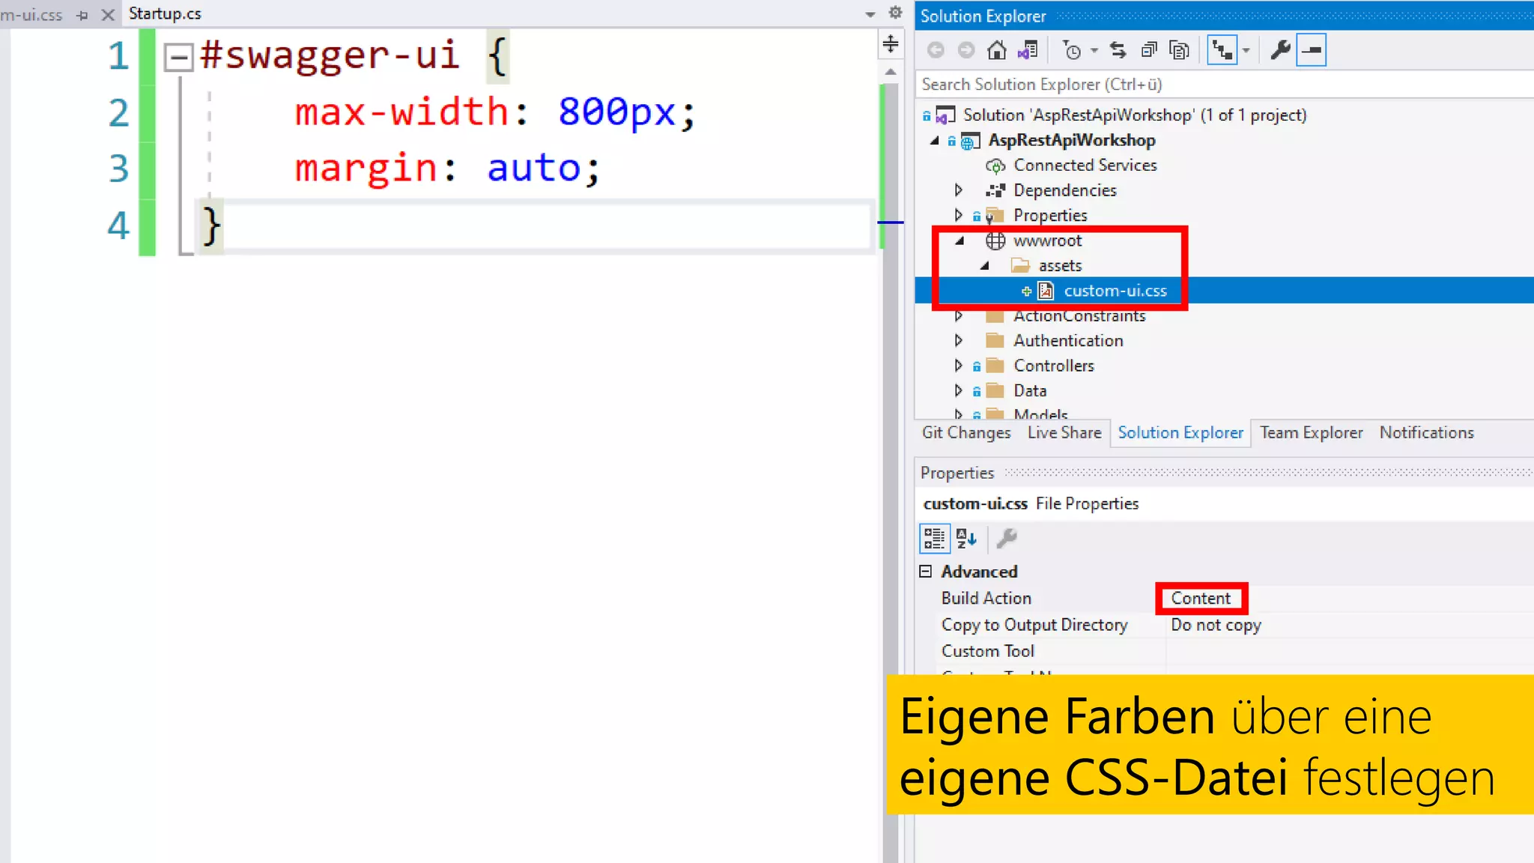1534x863 pixels.
Task: Collapse the wwwroot folder
Action: 959,240
